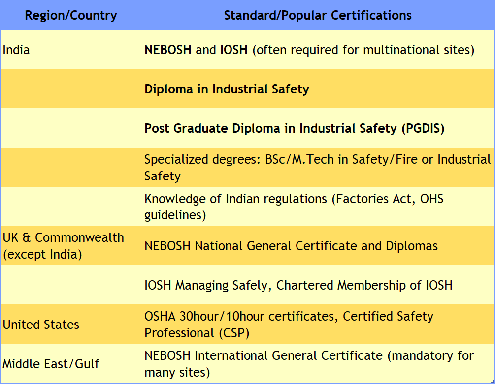Select the Specialized degrees BSc/M.Tech cell
The image size is (495, 384).
click(317, 168)
